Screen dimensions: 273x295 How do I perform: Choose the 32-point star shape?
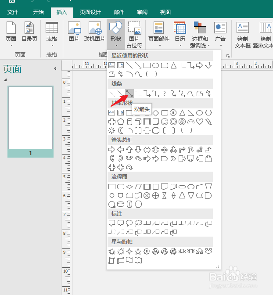[x=173, y=252]
